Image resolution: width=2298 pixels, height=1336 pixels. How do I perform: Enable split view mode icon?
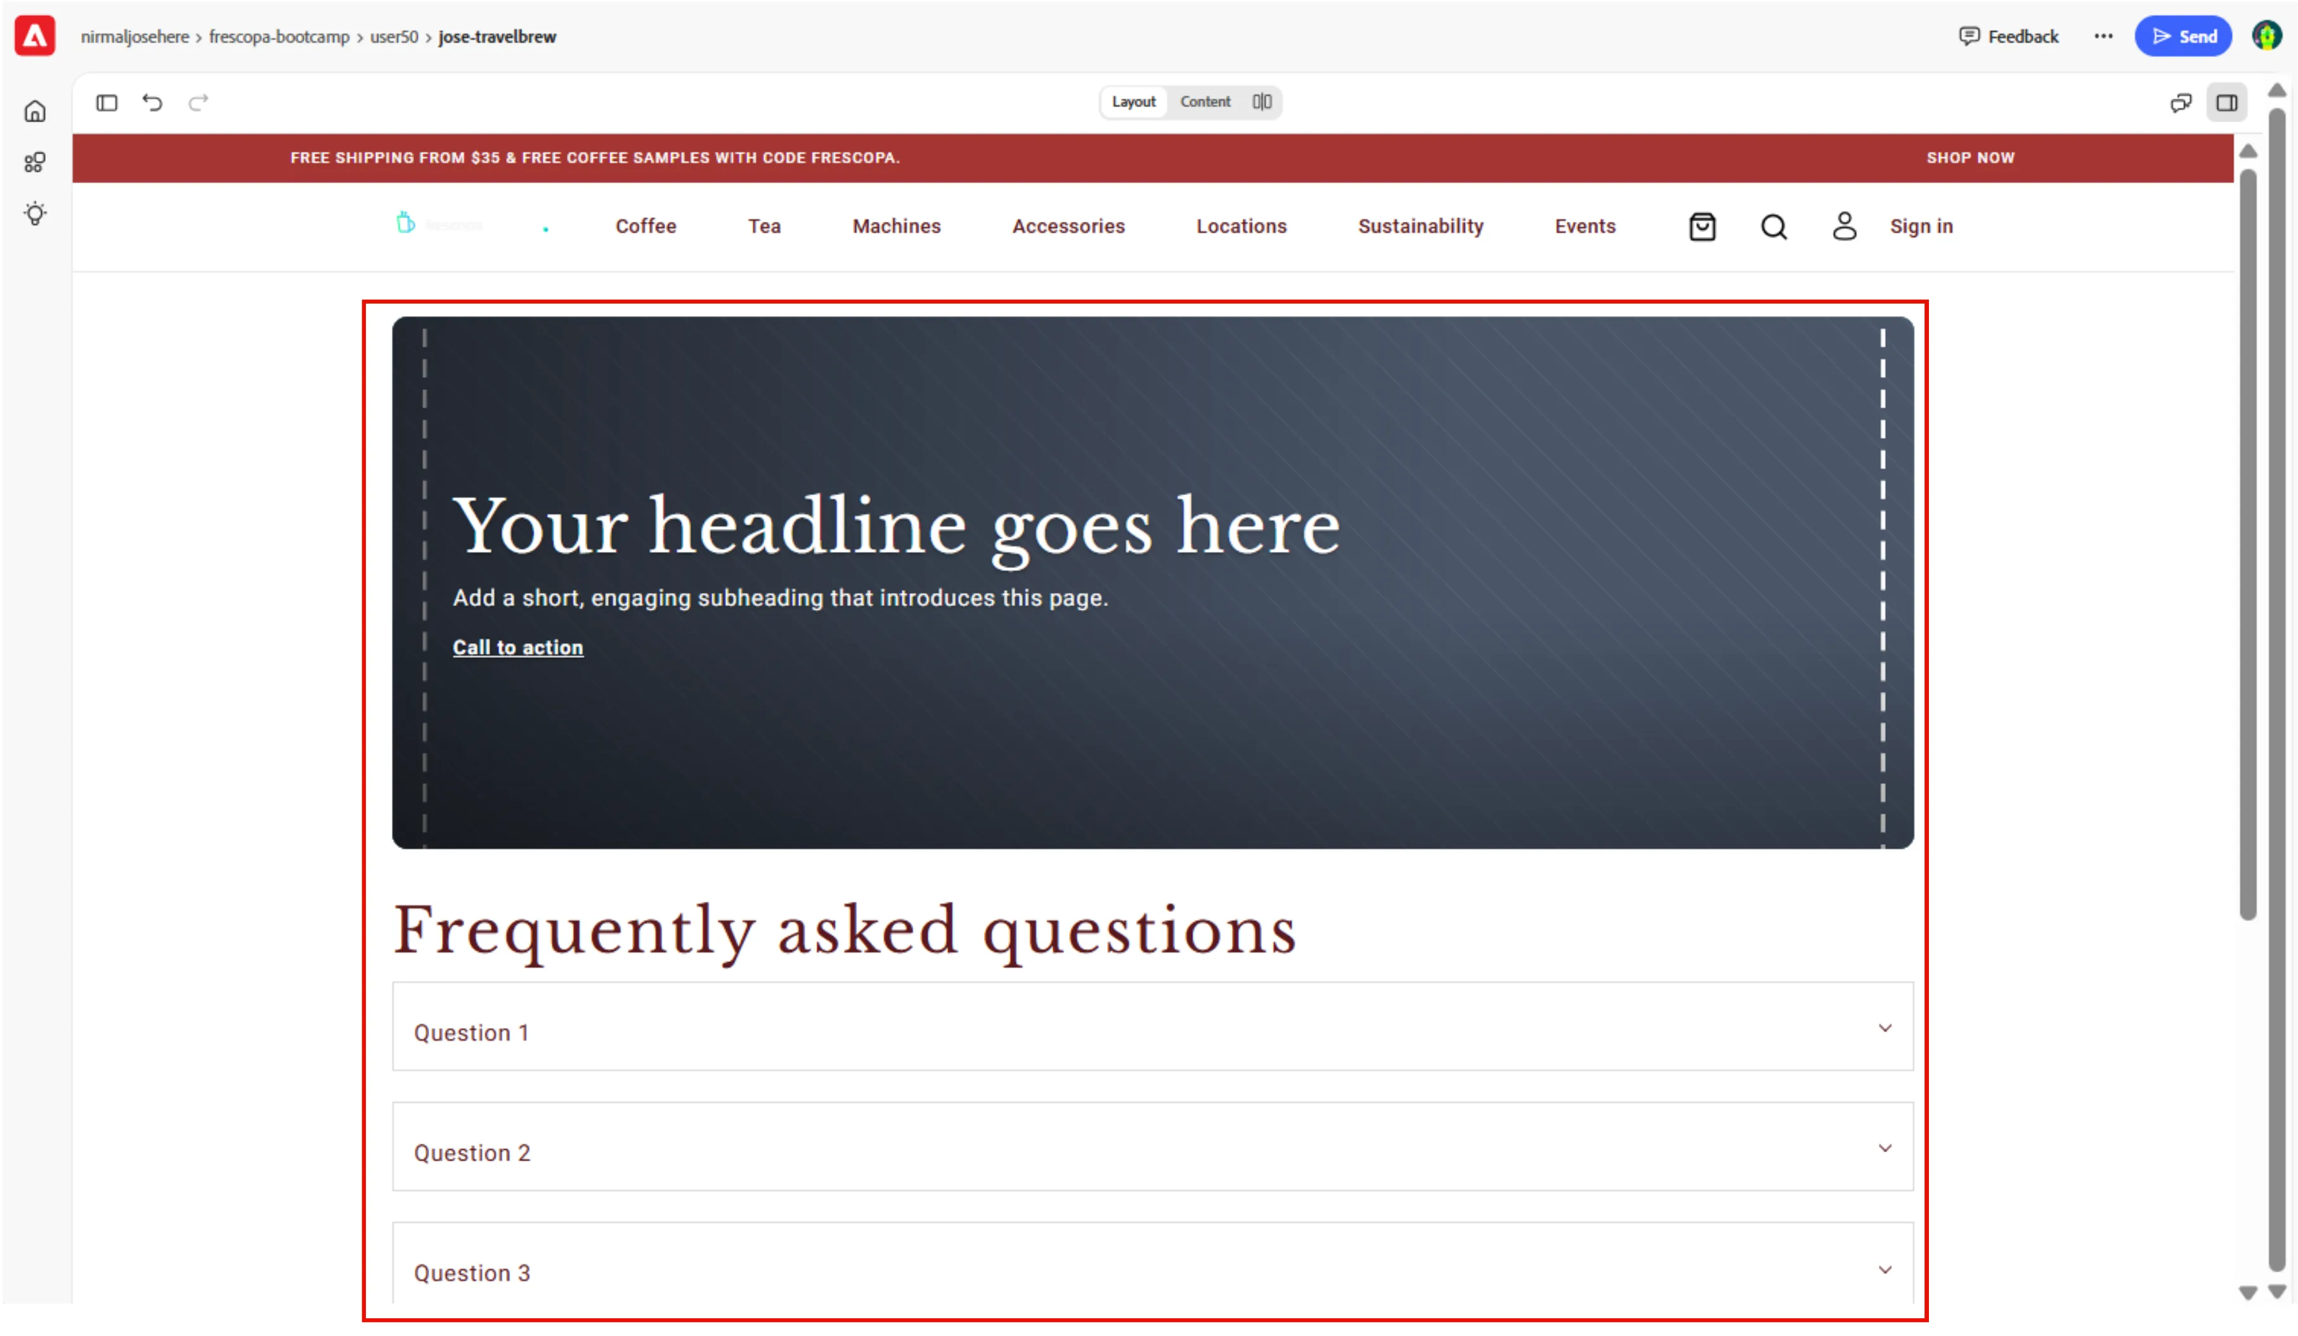(1262, 102)
